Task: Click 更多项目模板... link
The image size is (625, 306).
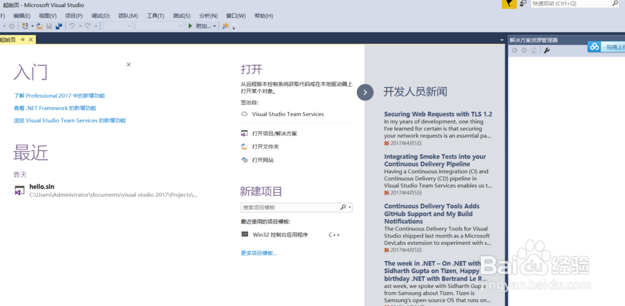Action: 259,253
